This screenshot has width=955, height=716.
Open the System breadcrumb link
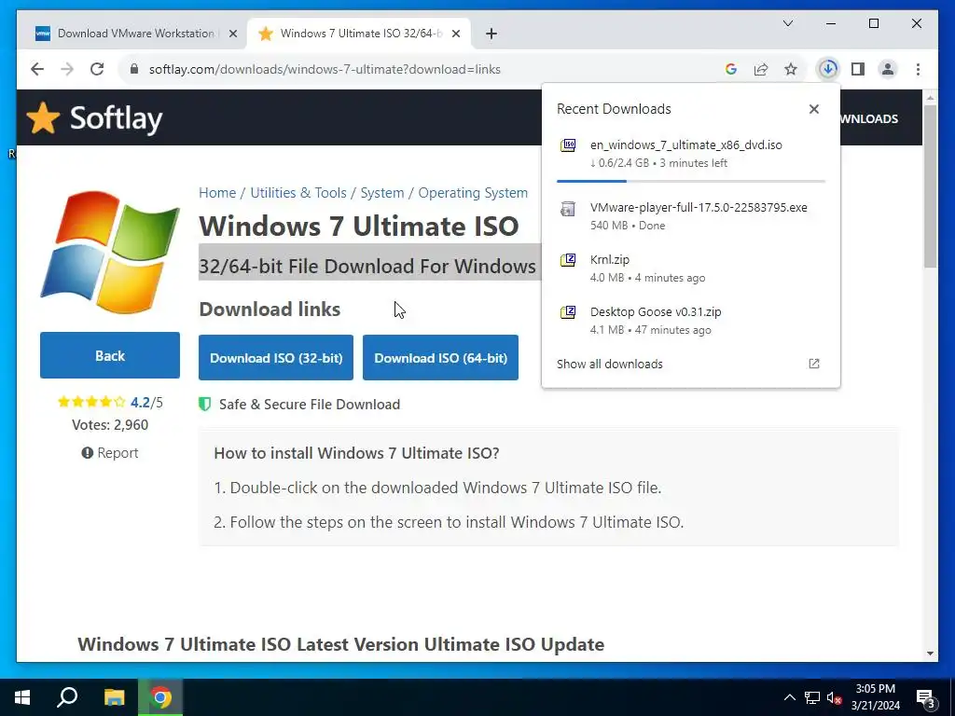pyautogui.click(x=381, y=193)
